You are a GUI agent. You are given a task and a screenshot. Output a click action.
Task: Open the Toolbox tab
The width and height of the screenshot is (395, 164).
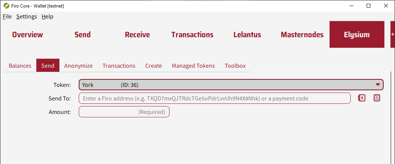pos(235,65)
